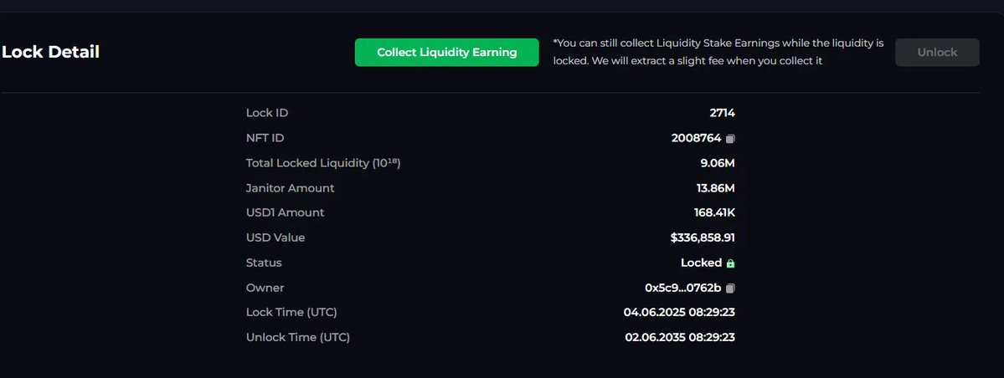Viewport: 1004px width, 378px height.
Task: Copy the owner address using its copy icon
Action: [730, 289]
